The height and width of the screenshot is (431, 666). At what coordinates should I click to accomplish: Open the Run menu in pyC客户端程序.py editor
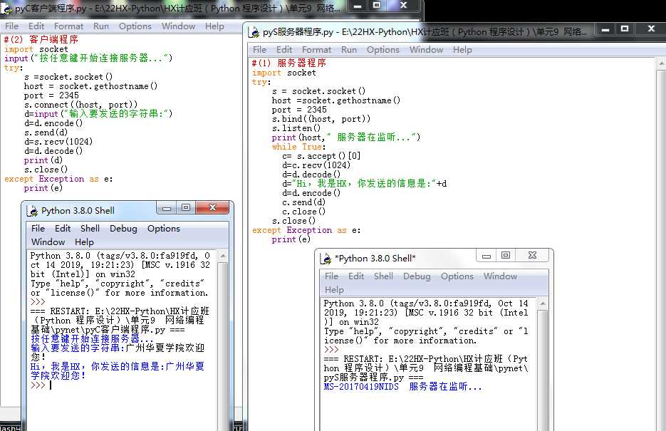click(101, 26)
